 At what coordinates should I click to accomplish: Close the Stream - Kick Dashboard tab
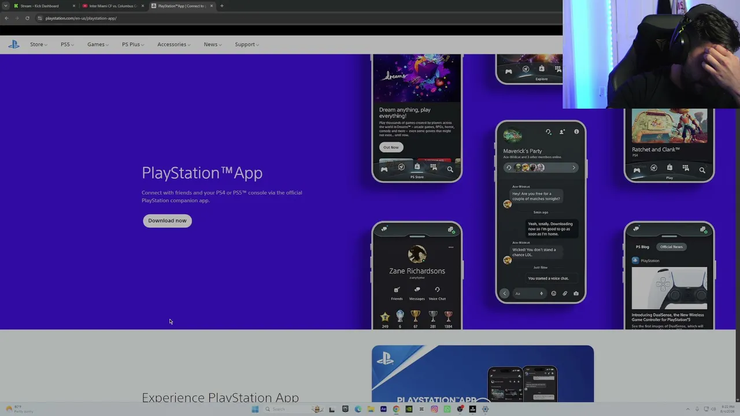tap(74, 6)
